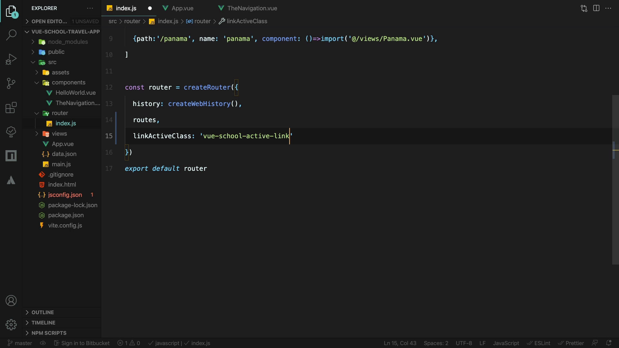This screenshot has height=348, width=619.
Task: Change indentation via Spaces: 2
Action: [436, 343]
